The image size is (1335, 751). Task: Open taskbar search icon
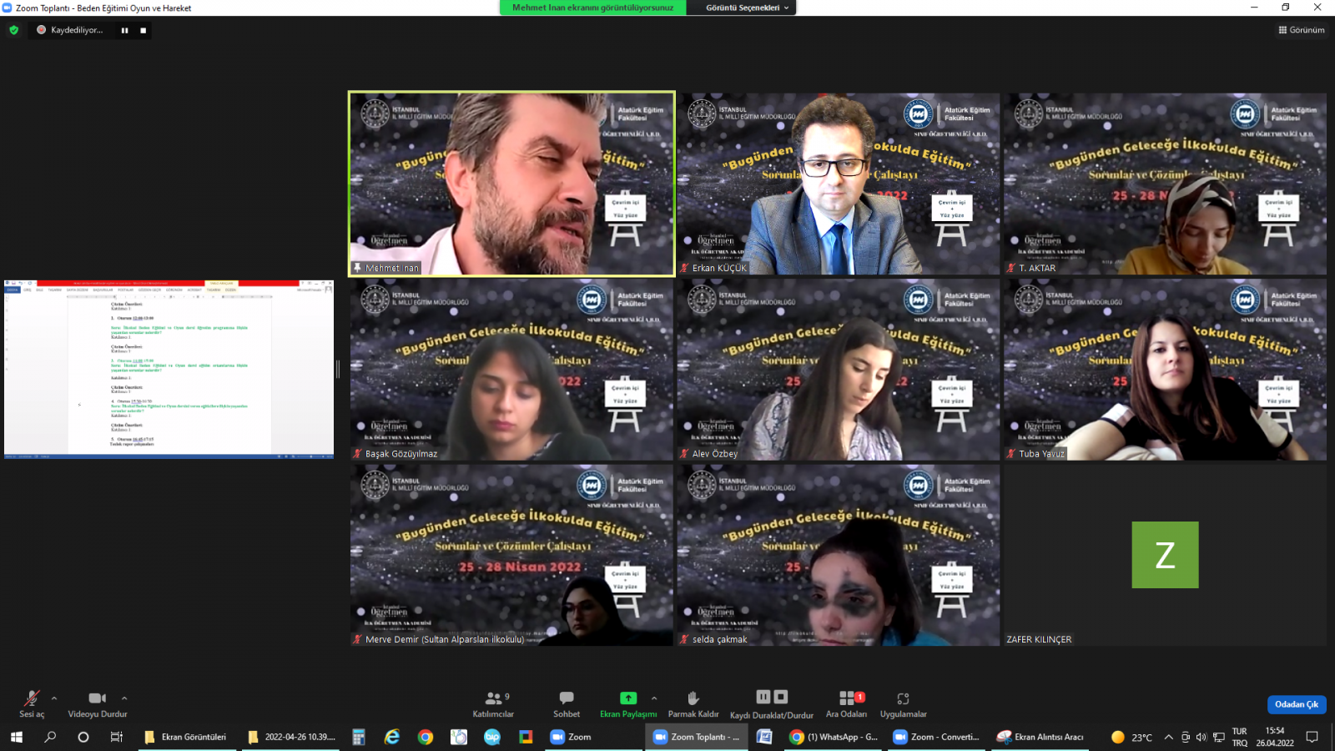pos(50,737)
